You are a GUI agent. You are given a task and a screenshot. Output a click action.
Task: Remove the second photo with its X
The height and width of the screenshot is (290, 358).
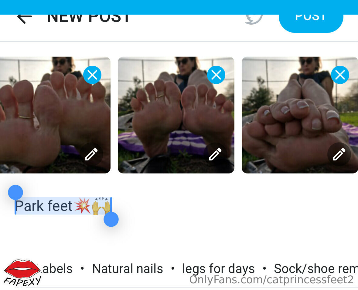[216, 75]
